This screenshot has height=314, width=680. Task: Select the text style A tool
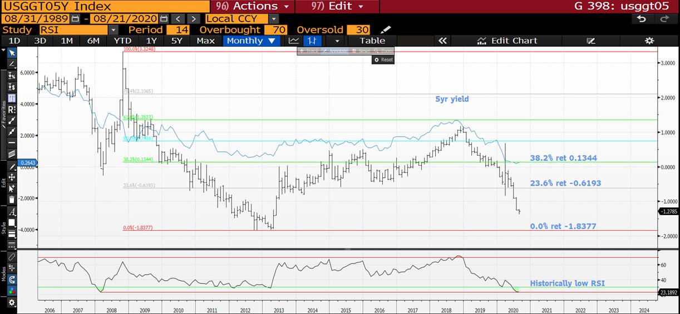point(12,212)
